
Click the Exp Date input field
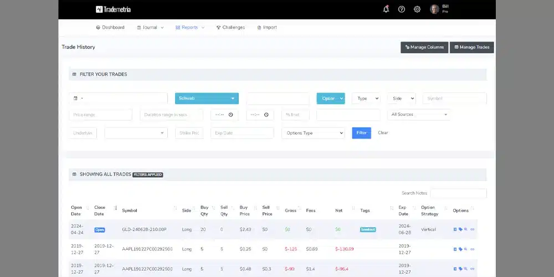(x=242, y=133)
